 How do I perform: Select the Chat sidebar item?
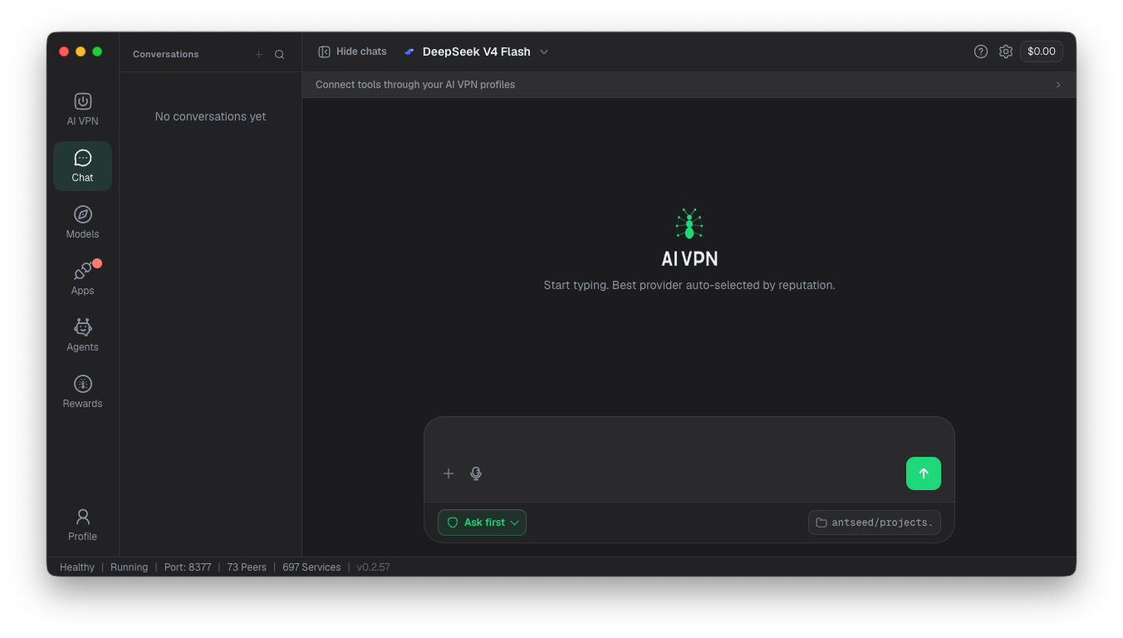[82, 165]
